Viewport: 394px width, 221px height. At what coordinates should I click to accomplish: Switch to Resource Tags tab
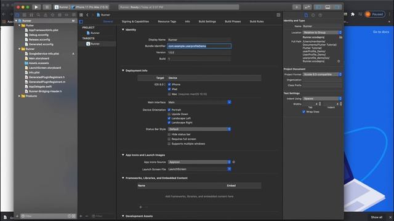167,21
